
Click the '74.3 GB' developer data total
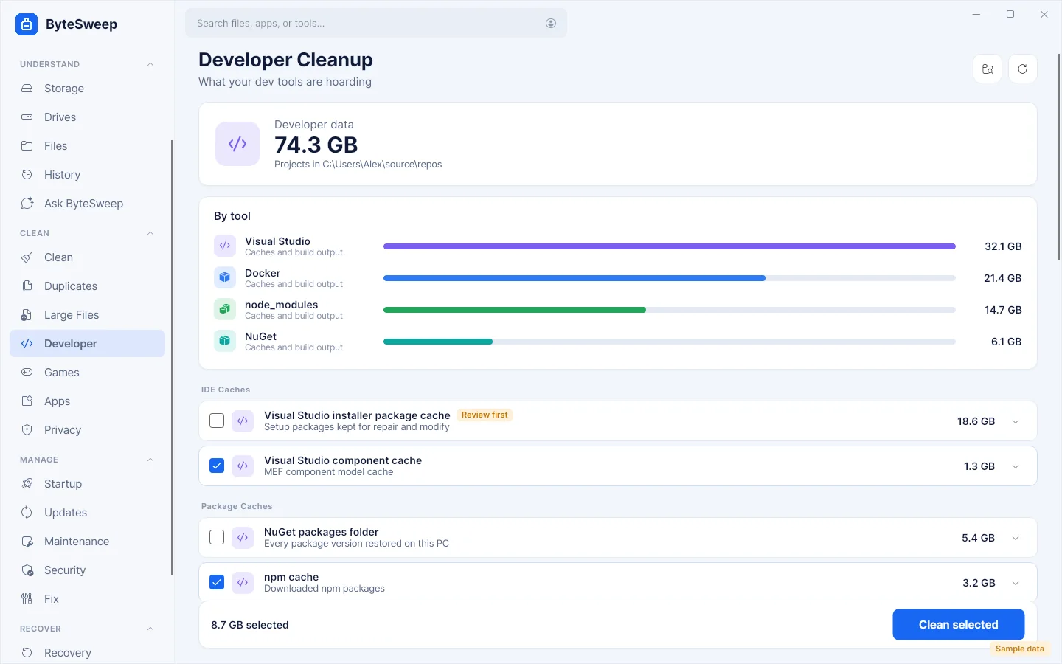tap(316, 145)
